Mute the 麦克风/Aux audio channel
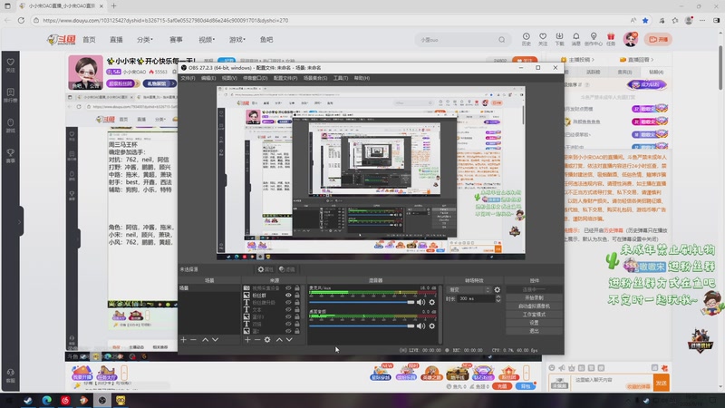 [x=420, y=302]
